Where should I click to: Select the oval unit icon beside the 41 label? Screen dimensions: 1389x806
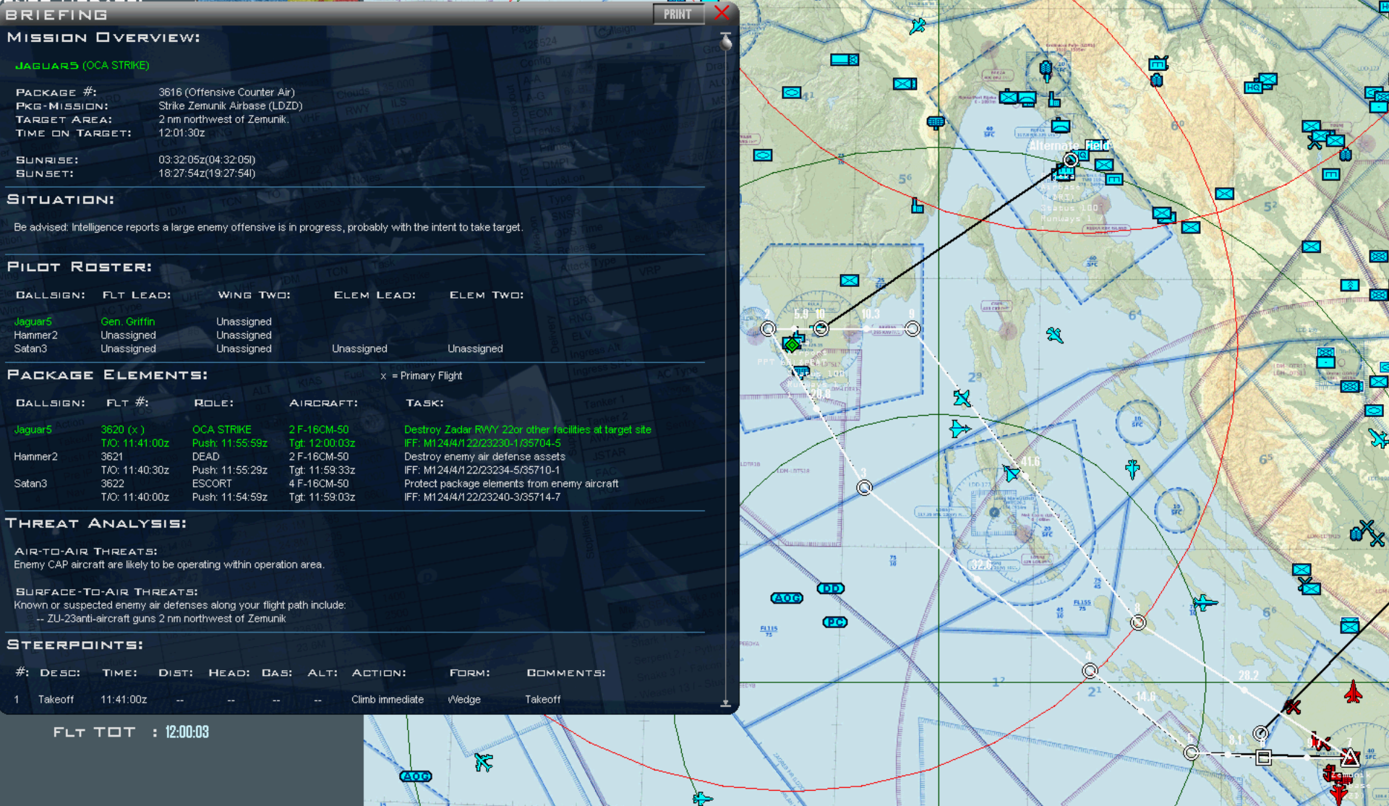[x=792, y=93]
